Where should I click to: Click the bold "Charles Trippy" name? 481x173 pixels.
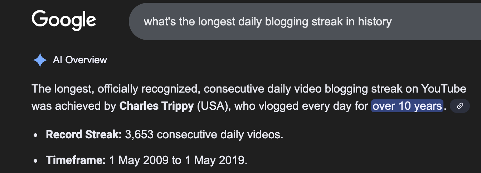click(156, 106)
